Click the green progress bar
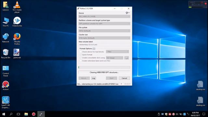 [x=104, y=67]
